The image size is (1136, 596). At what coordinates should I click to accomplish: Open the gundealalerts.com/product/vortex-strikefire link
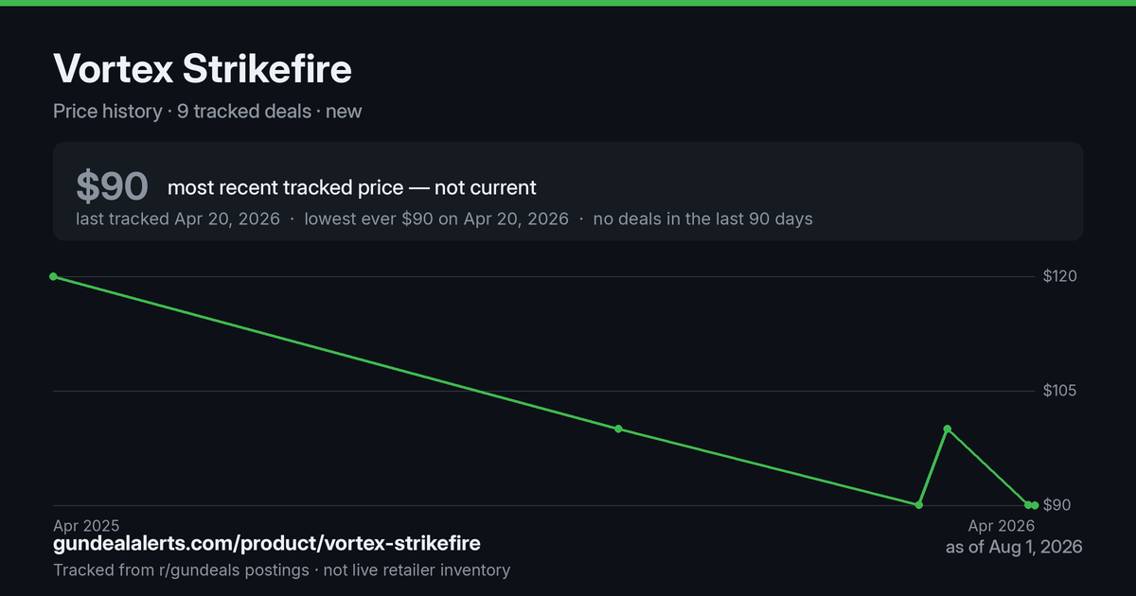click(267, 544)
